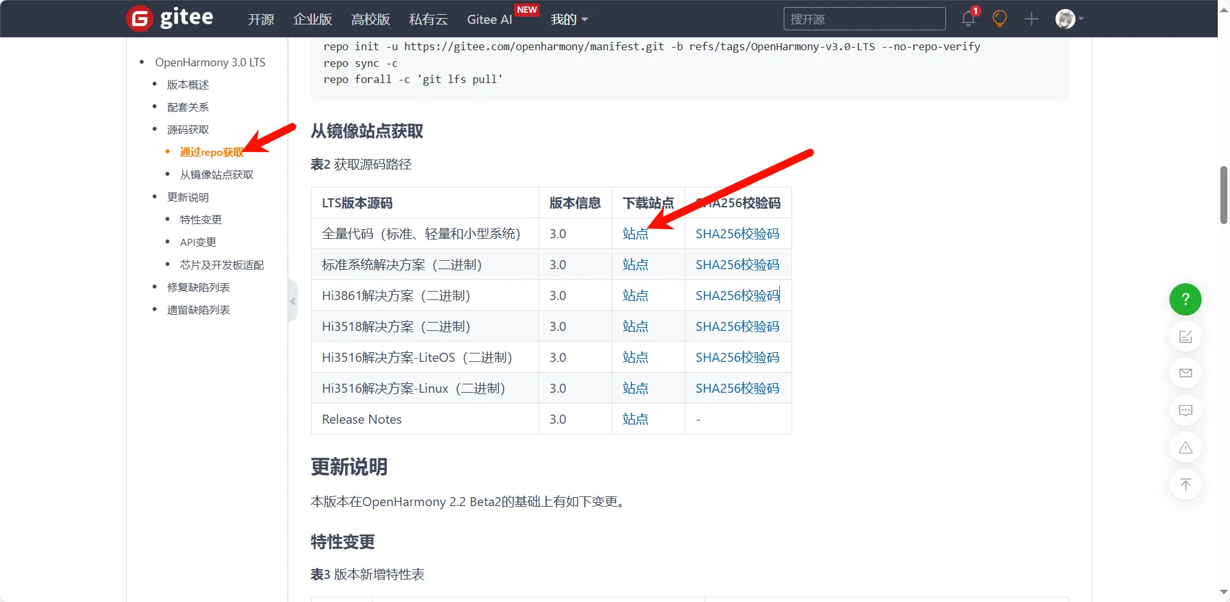
Task: Click the floating envelope mail icon
Action: (1185, 373)
